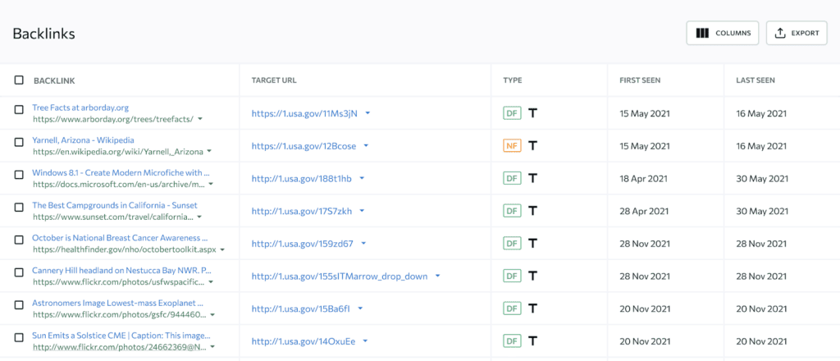Image resolution: width=840 pixels, height=361 pixels.
Task: Click the orange NF badge for Yarnell row
Action: coord(512,146)
